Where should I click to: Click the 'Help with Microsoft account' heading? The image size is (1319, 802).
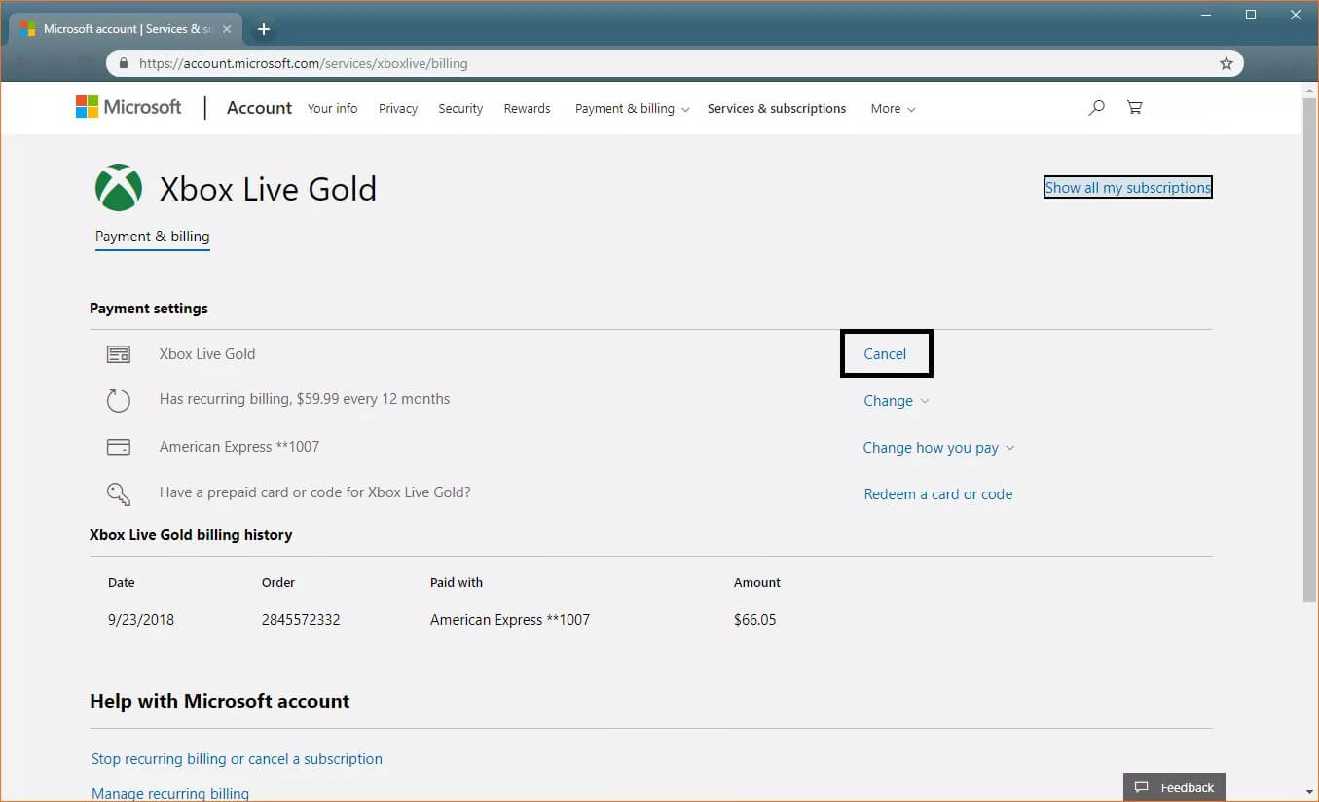click(x=220, y=701)
